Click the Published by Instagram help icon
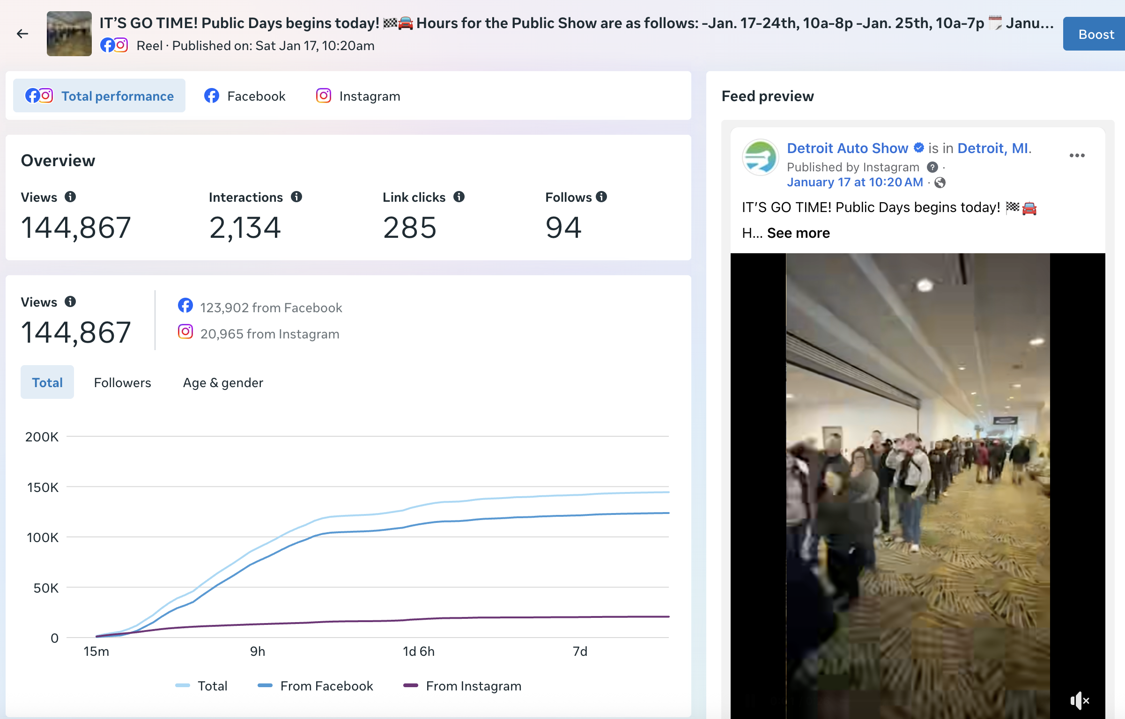 click(932, 167)
